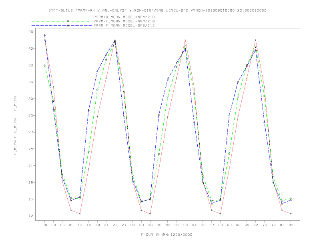
Task: Click forecast hour label 06 on horizontal axis
Action: pyautogui.click(x=62, y=225)
